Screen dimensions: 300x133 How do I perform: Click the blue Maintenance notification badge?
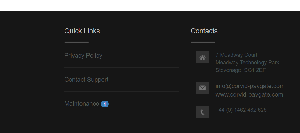[105, 104]
